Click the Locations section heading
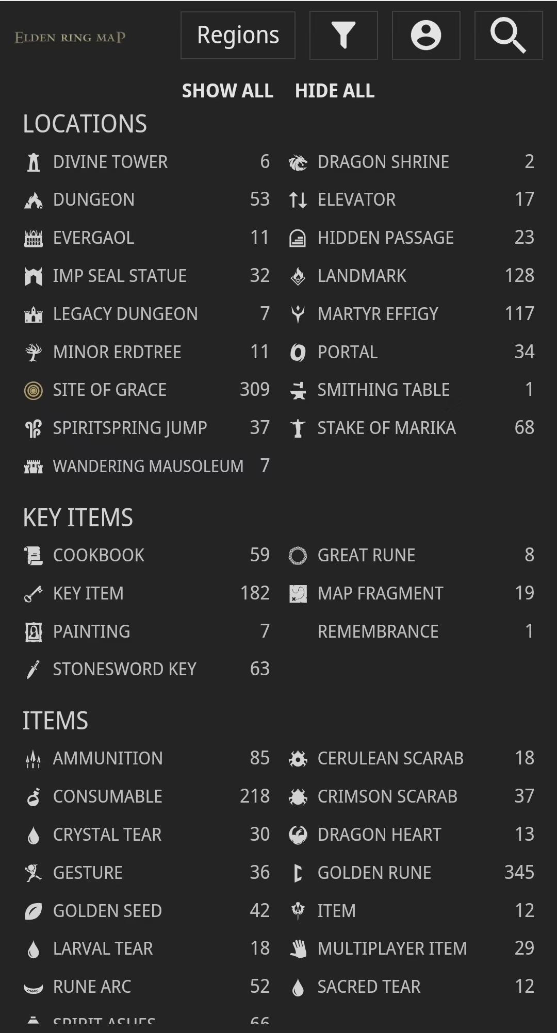 (85, 124)
